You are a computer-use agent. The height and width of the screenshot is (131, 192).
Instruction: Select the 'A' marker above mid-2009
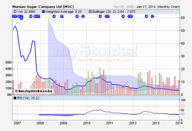77,16
